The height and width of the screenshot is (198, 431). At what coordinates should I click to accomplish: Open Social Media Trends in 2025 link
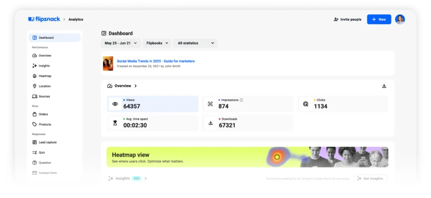(156, 61)
